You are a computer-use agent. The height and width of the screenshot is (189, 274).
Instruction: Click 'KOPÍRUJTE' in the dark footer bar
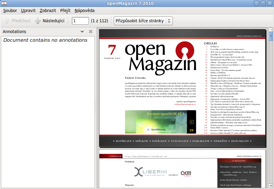click(x=123, y=141)
